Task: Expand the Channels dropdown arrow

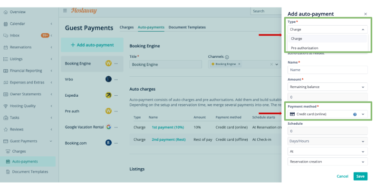Action: click(277, 64)
